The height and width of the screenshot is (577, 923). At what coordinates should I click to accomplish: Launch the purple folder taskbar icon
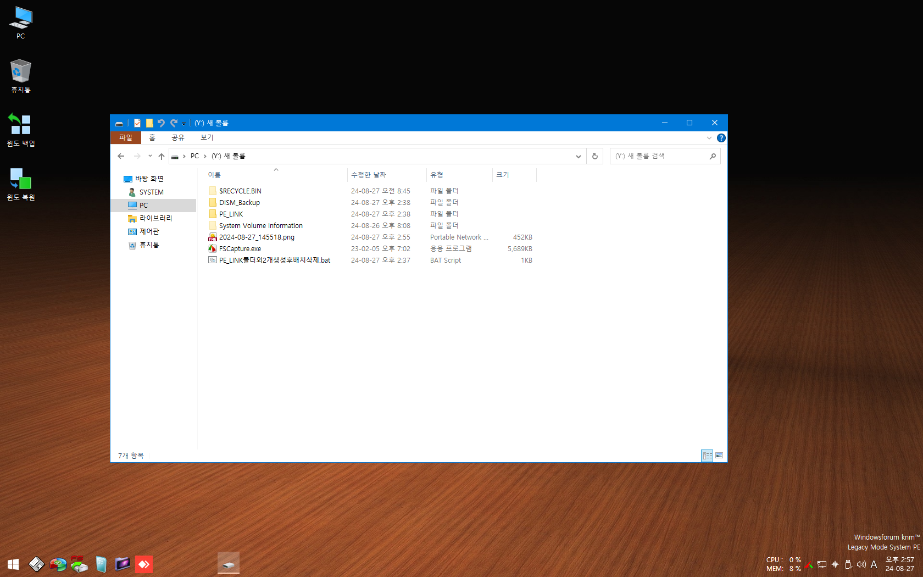click(x=122, y=564)
